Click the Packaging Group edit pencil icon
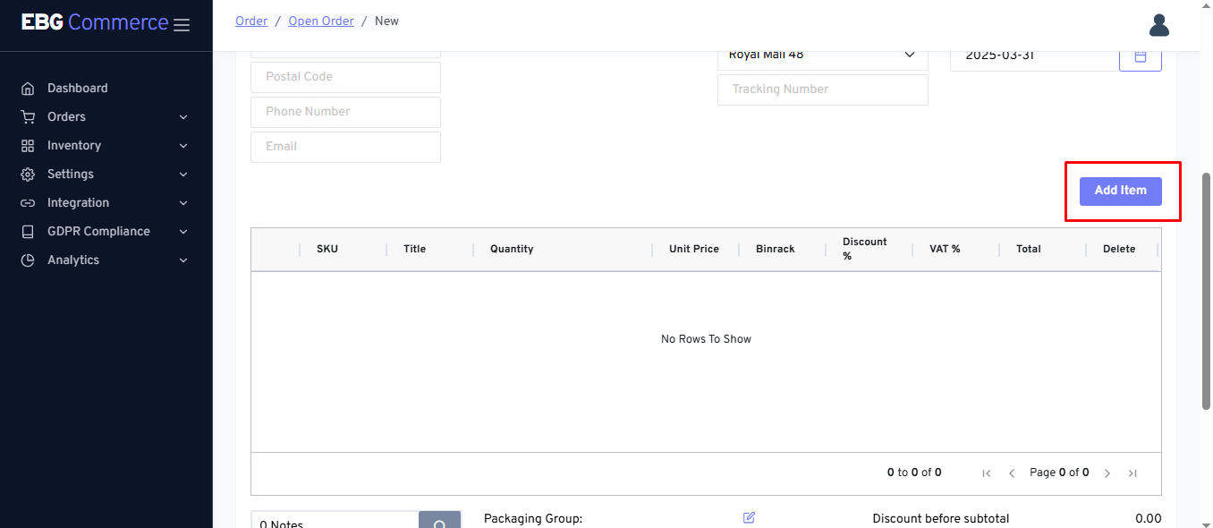The height and width of the screenshot is (528, 1213). (749, 518)
